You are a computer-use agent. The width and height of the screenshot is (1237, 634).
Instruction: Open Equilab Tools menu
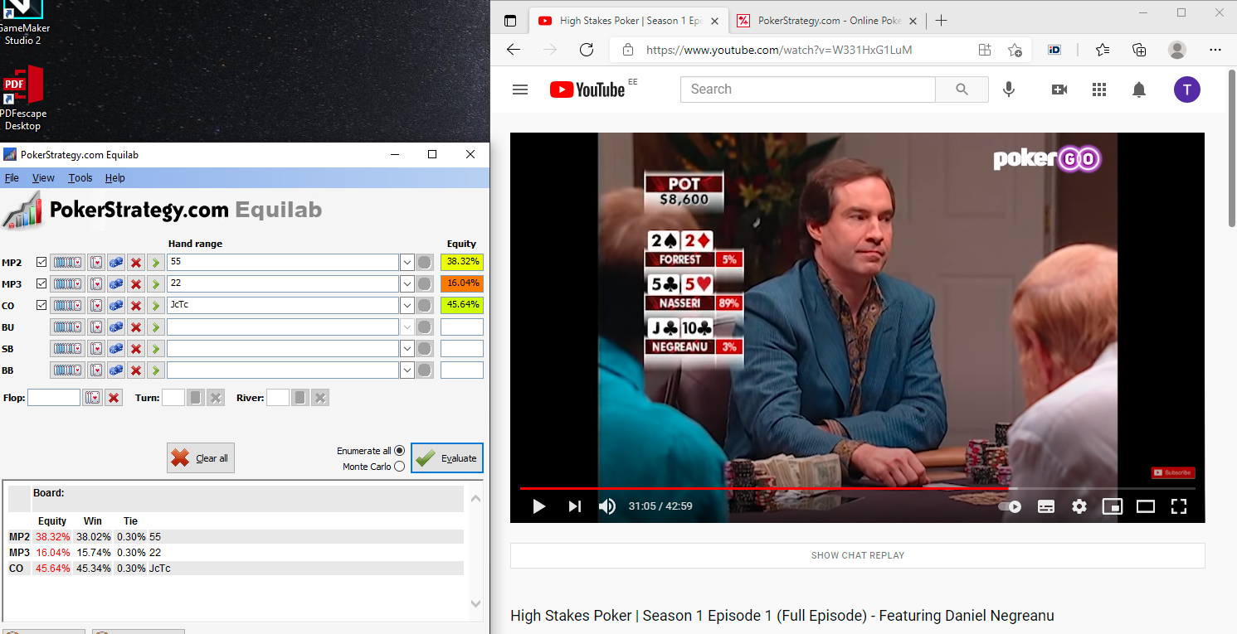pos(80,177)
